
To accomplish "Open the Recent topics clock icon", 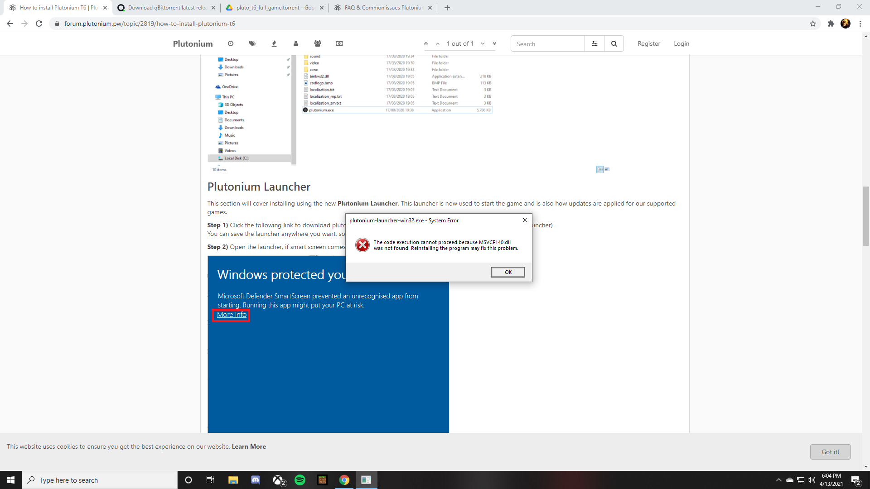I will pyautogui.click(x=231, y=43).
